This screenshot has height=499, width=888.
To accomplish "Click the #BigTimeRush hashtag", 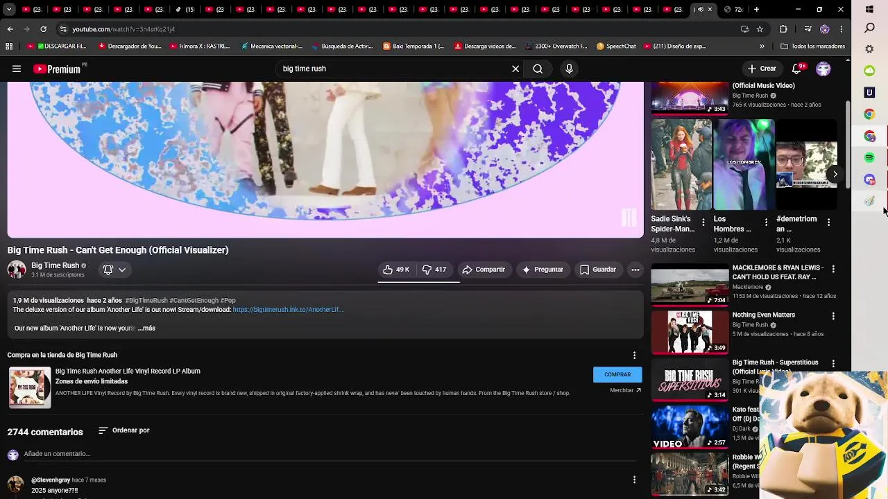I will pos(146,301).
